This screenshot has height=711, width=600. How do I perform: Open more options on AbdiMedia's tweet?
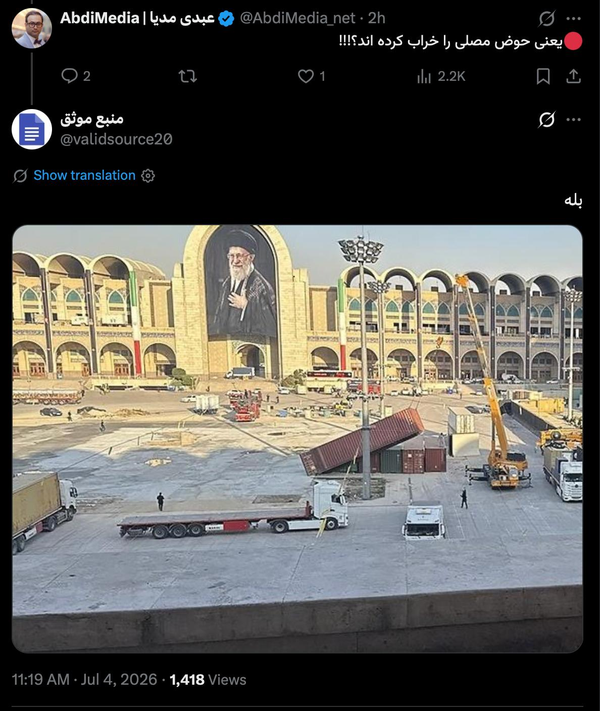tap(574, 19)
